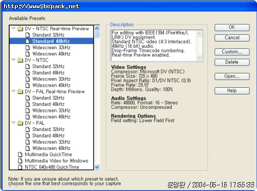Image resolution: width=257 pixels, height=191 pixels.
Task: Click file icon of Multimedia QuickTime preset
Action: pyautogui.click(x=20, y=155)
